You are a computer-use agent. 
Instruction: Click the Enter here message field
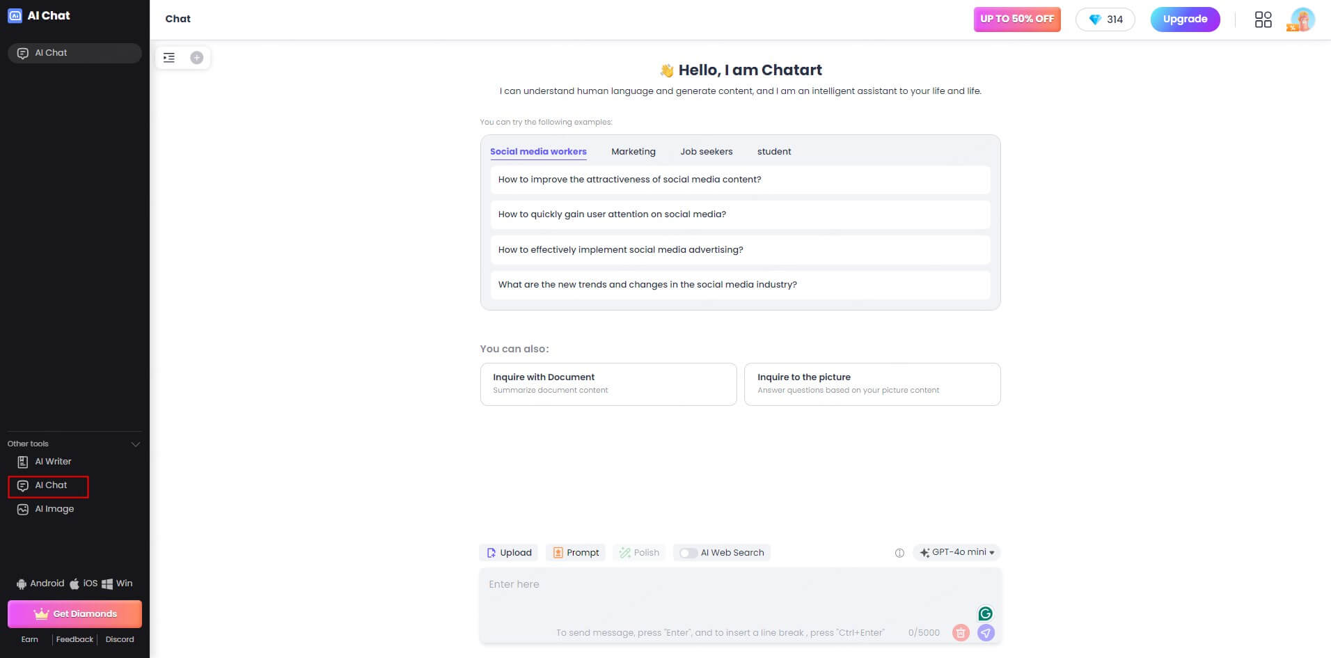coord(740,596)
